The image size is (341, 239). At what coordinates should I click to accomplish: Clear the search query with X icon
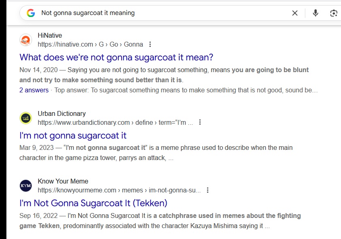[295, 13]
